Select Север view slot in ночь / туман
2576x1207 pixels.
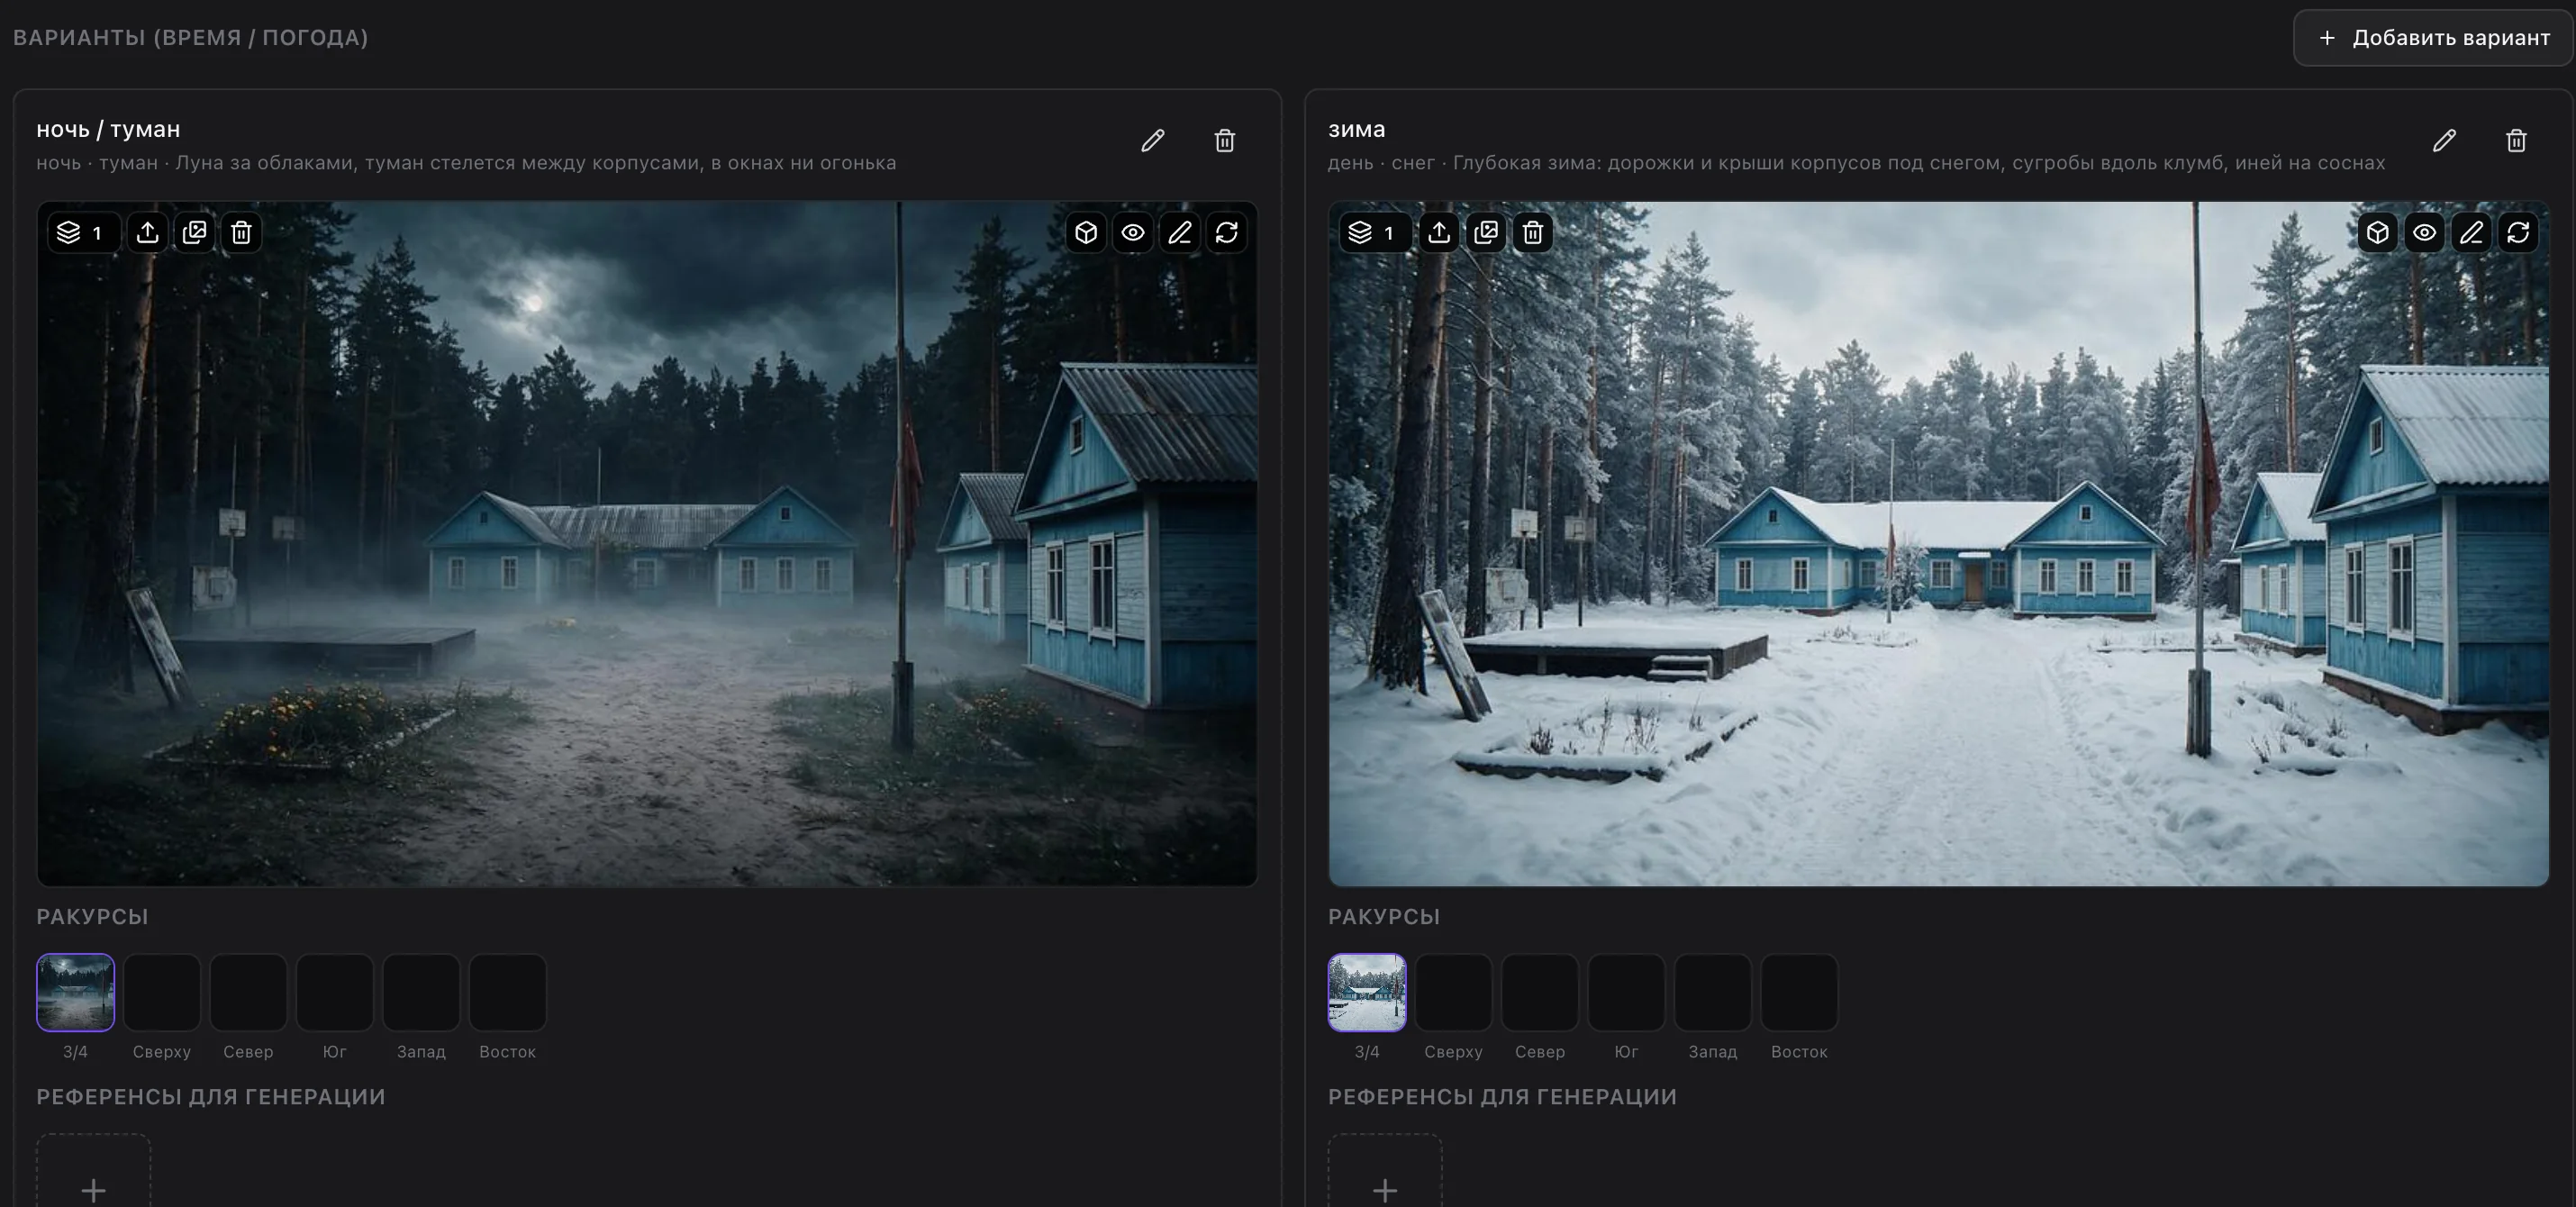click(x=248, y=992)
